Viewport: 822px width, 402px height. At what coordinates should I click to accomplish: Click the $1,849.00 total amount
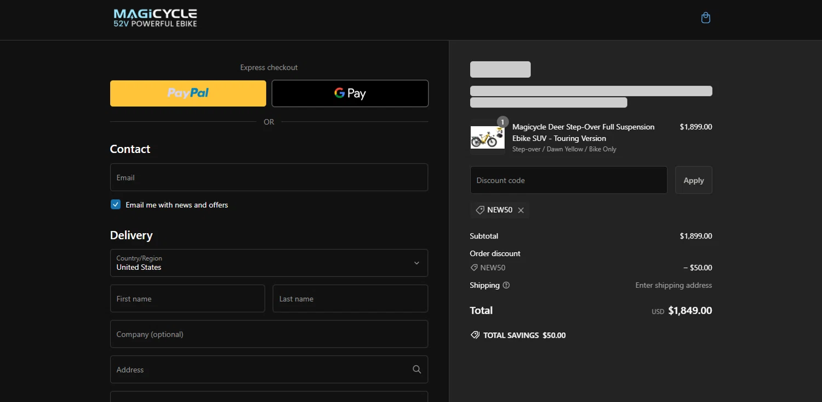pos(690,310)
